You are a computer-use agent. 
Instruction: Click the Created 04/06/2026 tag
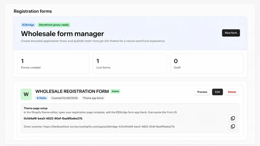pos(64,98)
